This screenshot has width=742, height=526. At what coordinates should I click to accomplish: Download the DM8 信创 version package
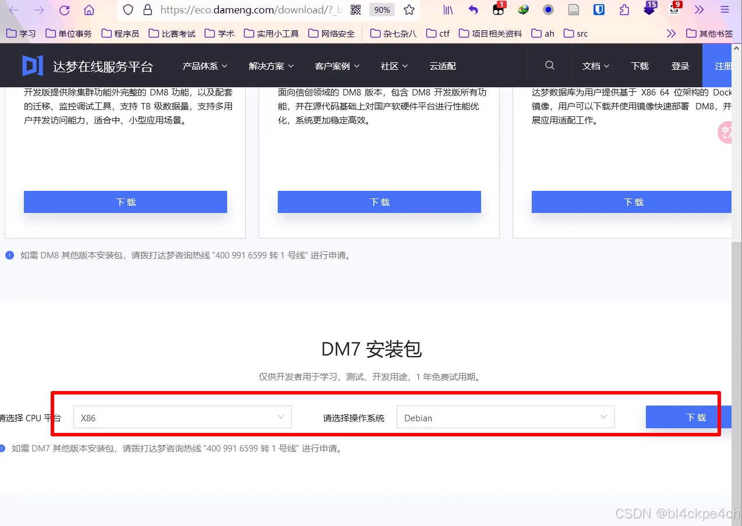(379, 202)
